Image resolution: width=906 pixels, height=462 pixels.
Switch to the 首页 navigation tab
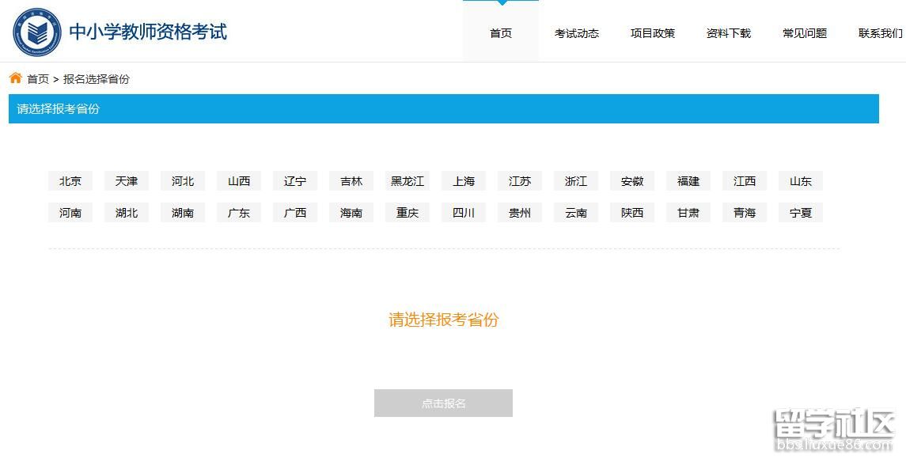500,33
